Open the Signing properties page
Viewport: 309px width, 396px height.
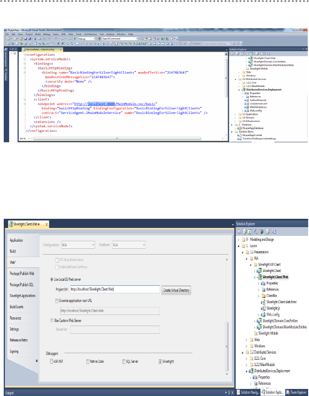(14, 351)
